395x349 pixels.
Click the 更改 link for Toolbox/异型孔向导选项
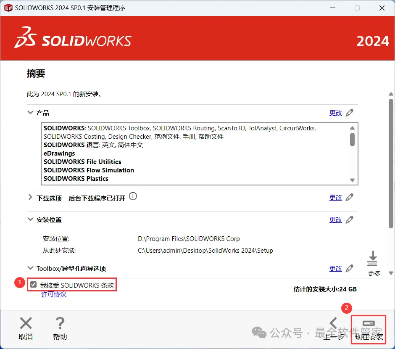[336, 269]
